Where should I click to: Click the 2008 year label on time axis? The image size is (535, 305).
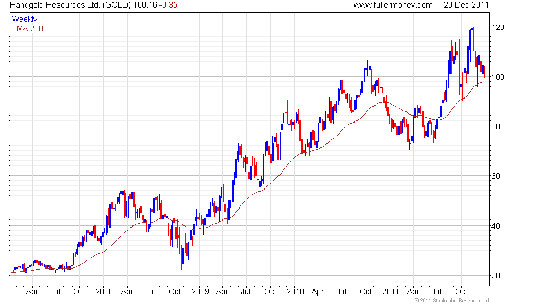coord(104,292)
